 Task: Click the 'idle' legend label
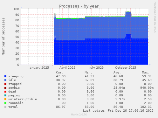(x=12, y=80)
